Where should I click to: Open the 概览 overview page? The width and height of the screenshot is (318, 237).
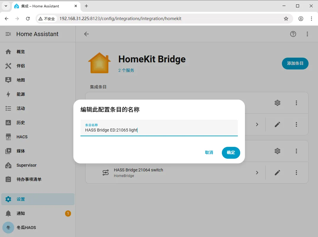click(38, 52)
